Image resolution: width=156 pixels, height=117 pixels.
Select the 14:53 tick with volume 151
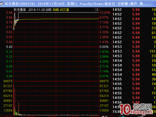click(x=134, y=51)
